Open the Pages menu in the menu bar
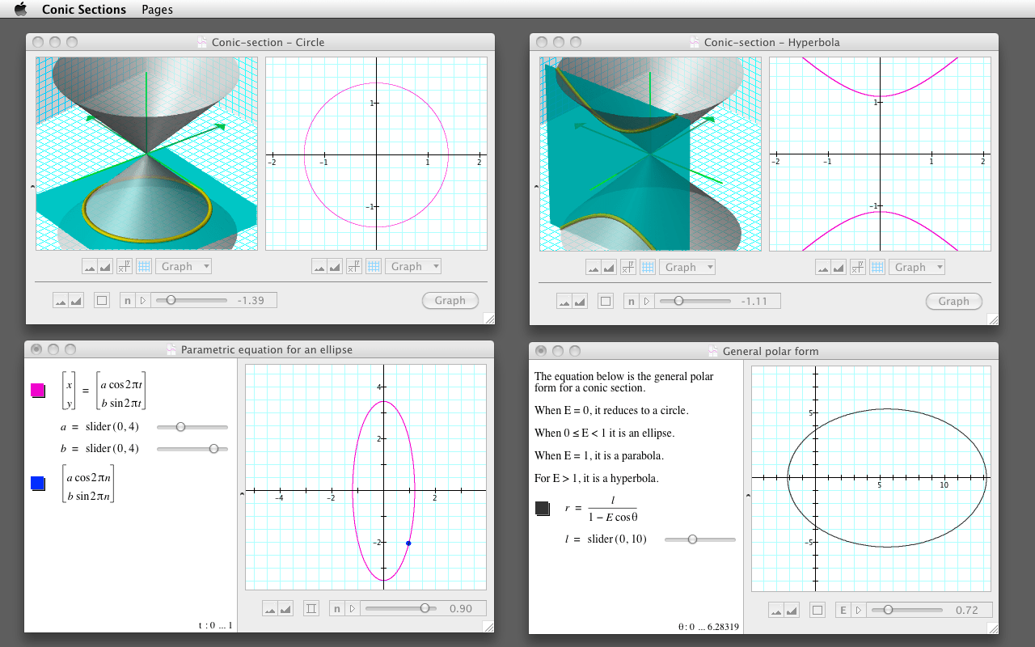Screen dimensions: 1035x647 pos(157,10)
